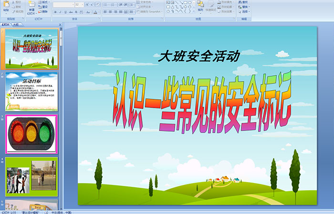Increase font size with the grow font button
334x214 pixels.
tap(87, 4)
